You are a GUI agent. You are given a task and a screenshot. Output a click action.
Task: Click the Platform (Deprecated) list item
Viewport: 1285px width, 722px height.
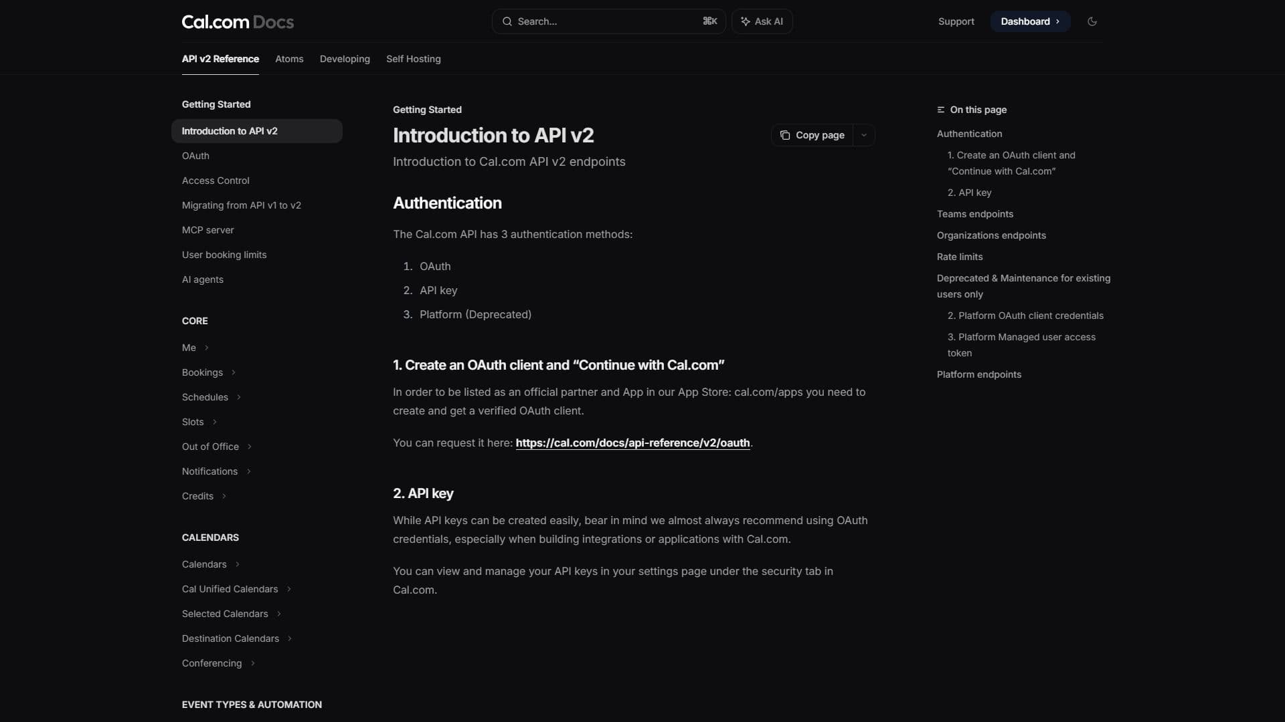tap(475, 314)
